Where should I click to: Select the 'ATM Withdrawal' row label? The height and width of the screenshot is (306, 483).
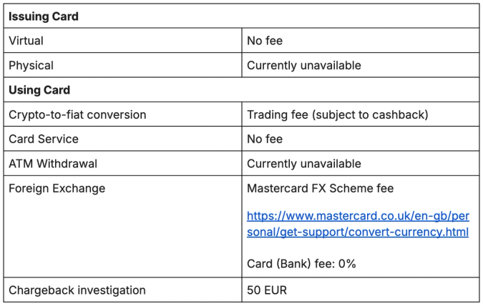coord(53,164)
